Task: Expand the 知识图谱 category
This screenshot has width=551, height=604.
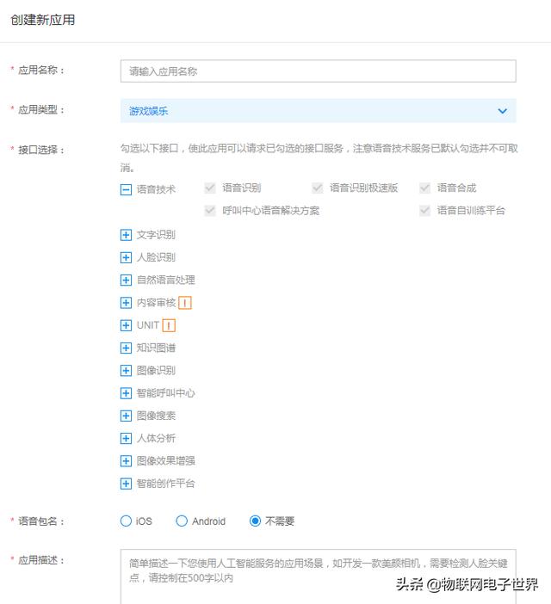Action: pos(126,348)
